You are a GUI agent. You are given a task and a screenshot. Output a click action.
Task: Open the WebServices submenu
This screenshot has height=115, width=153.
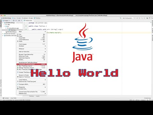tap(32, 93)
